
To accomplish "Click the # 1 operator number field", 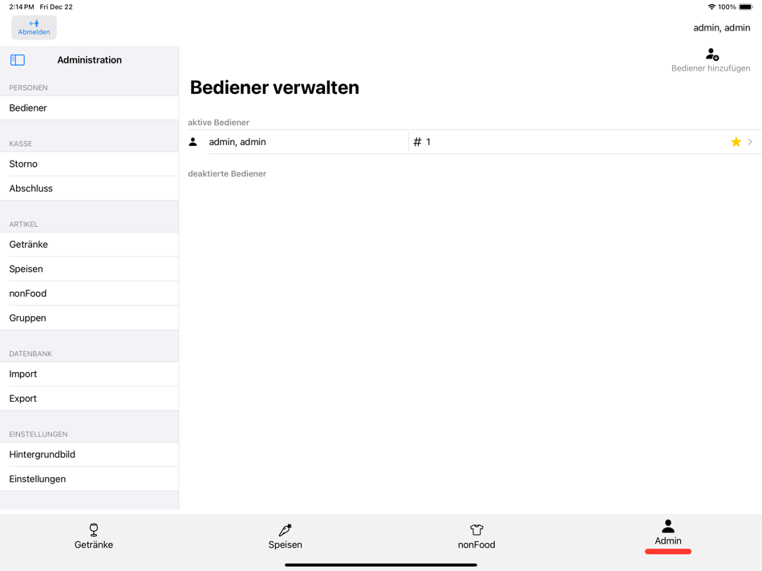I will pos(422,141).
